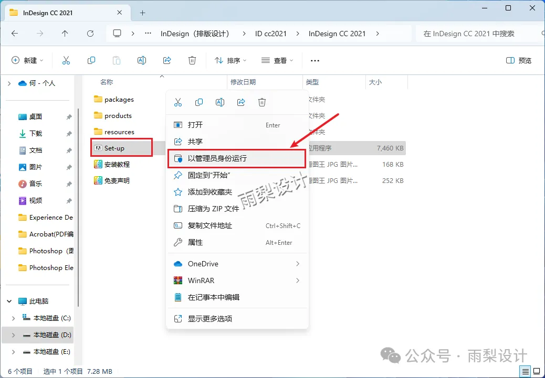The image size is (545, 378).
Task: Click the ID cc2021 breadcrumb segment
Action: tap(271, 34)
